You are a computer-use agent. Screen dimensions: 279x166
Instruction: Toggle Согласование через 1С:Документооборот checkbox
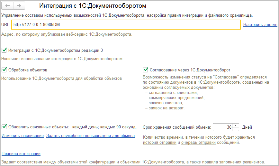point(146,70)
